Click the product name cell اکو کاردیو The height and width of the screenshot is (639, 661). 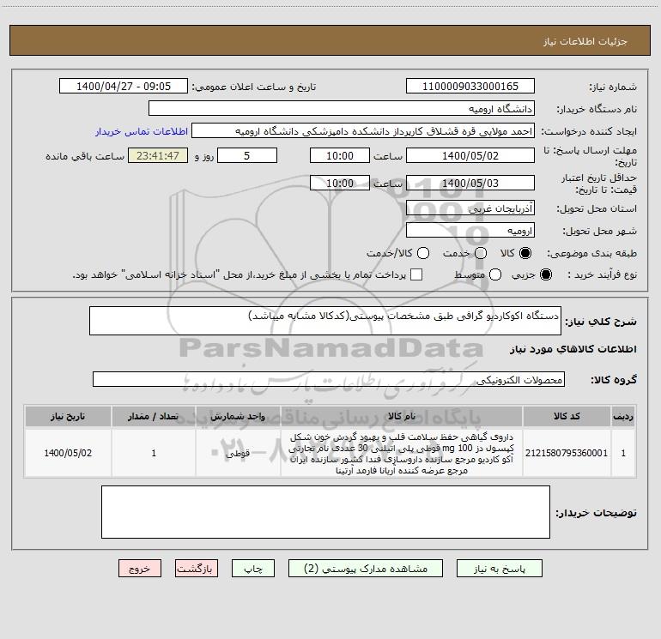(x=402, y=453)
